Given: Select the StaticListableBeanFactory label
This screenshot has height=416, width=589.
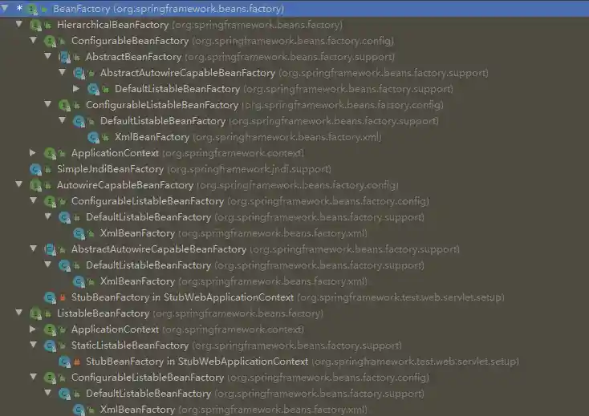Looking at the screenshot, I should [130, 345].
